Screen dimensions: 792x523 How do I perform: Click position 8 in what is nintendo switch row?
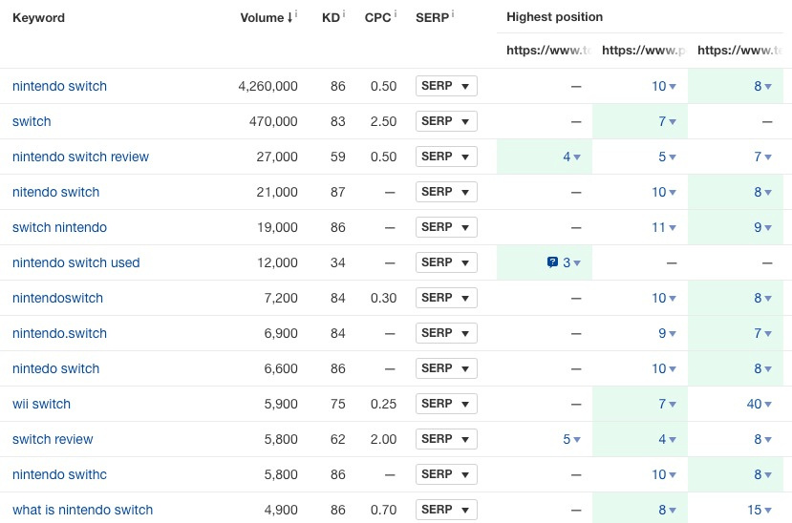coord(667,510)
